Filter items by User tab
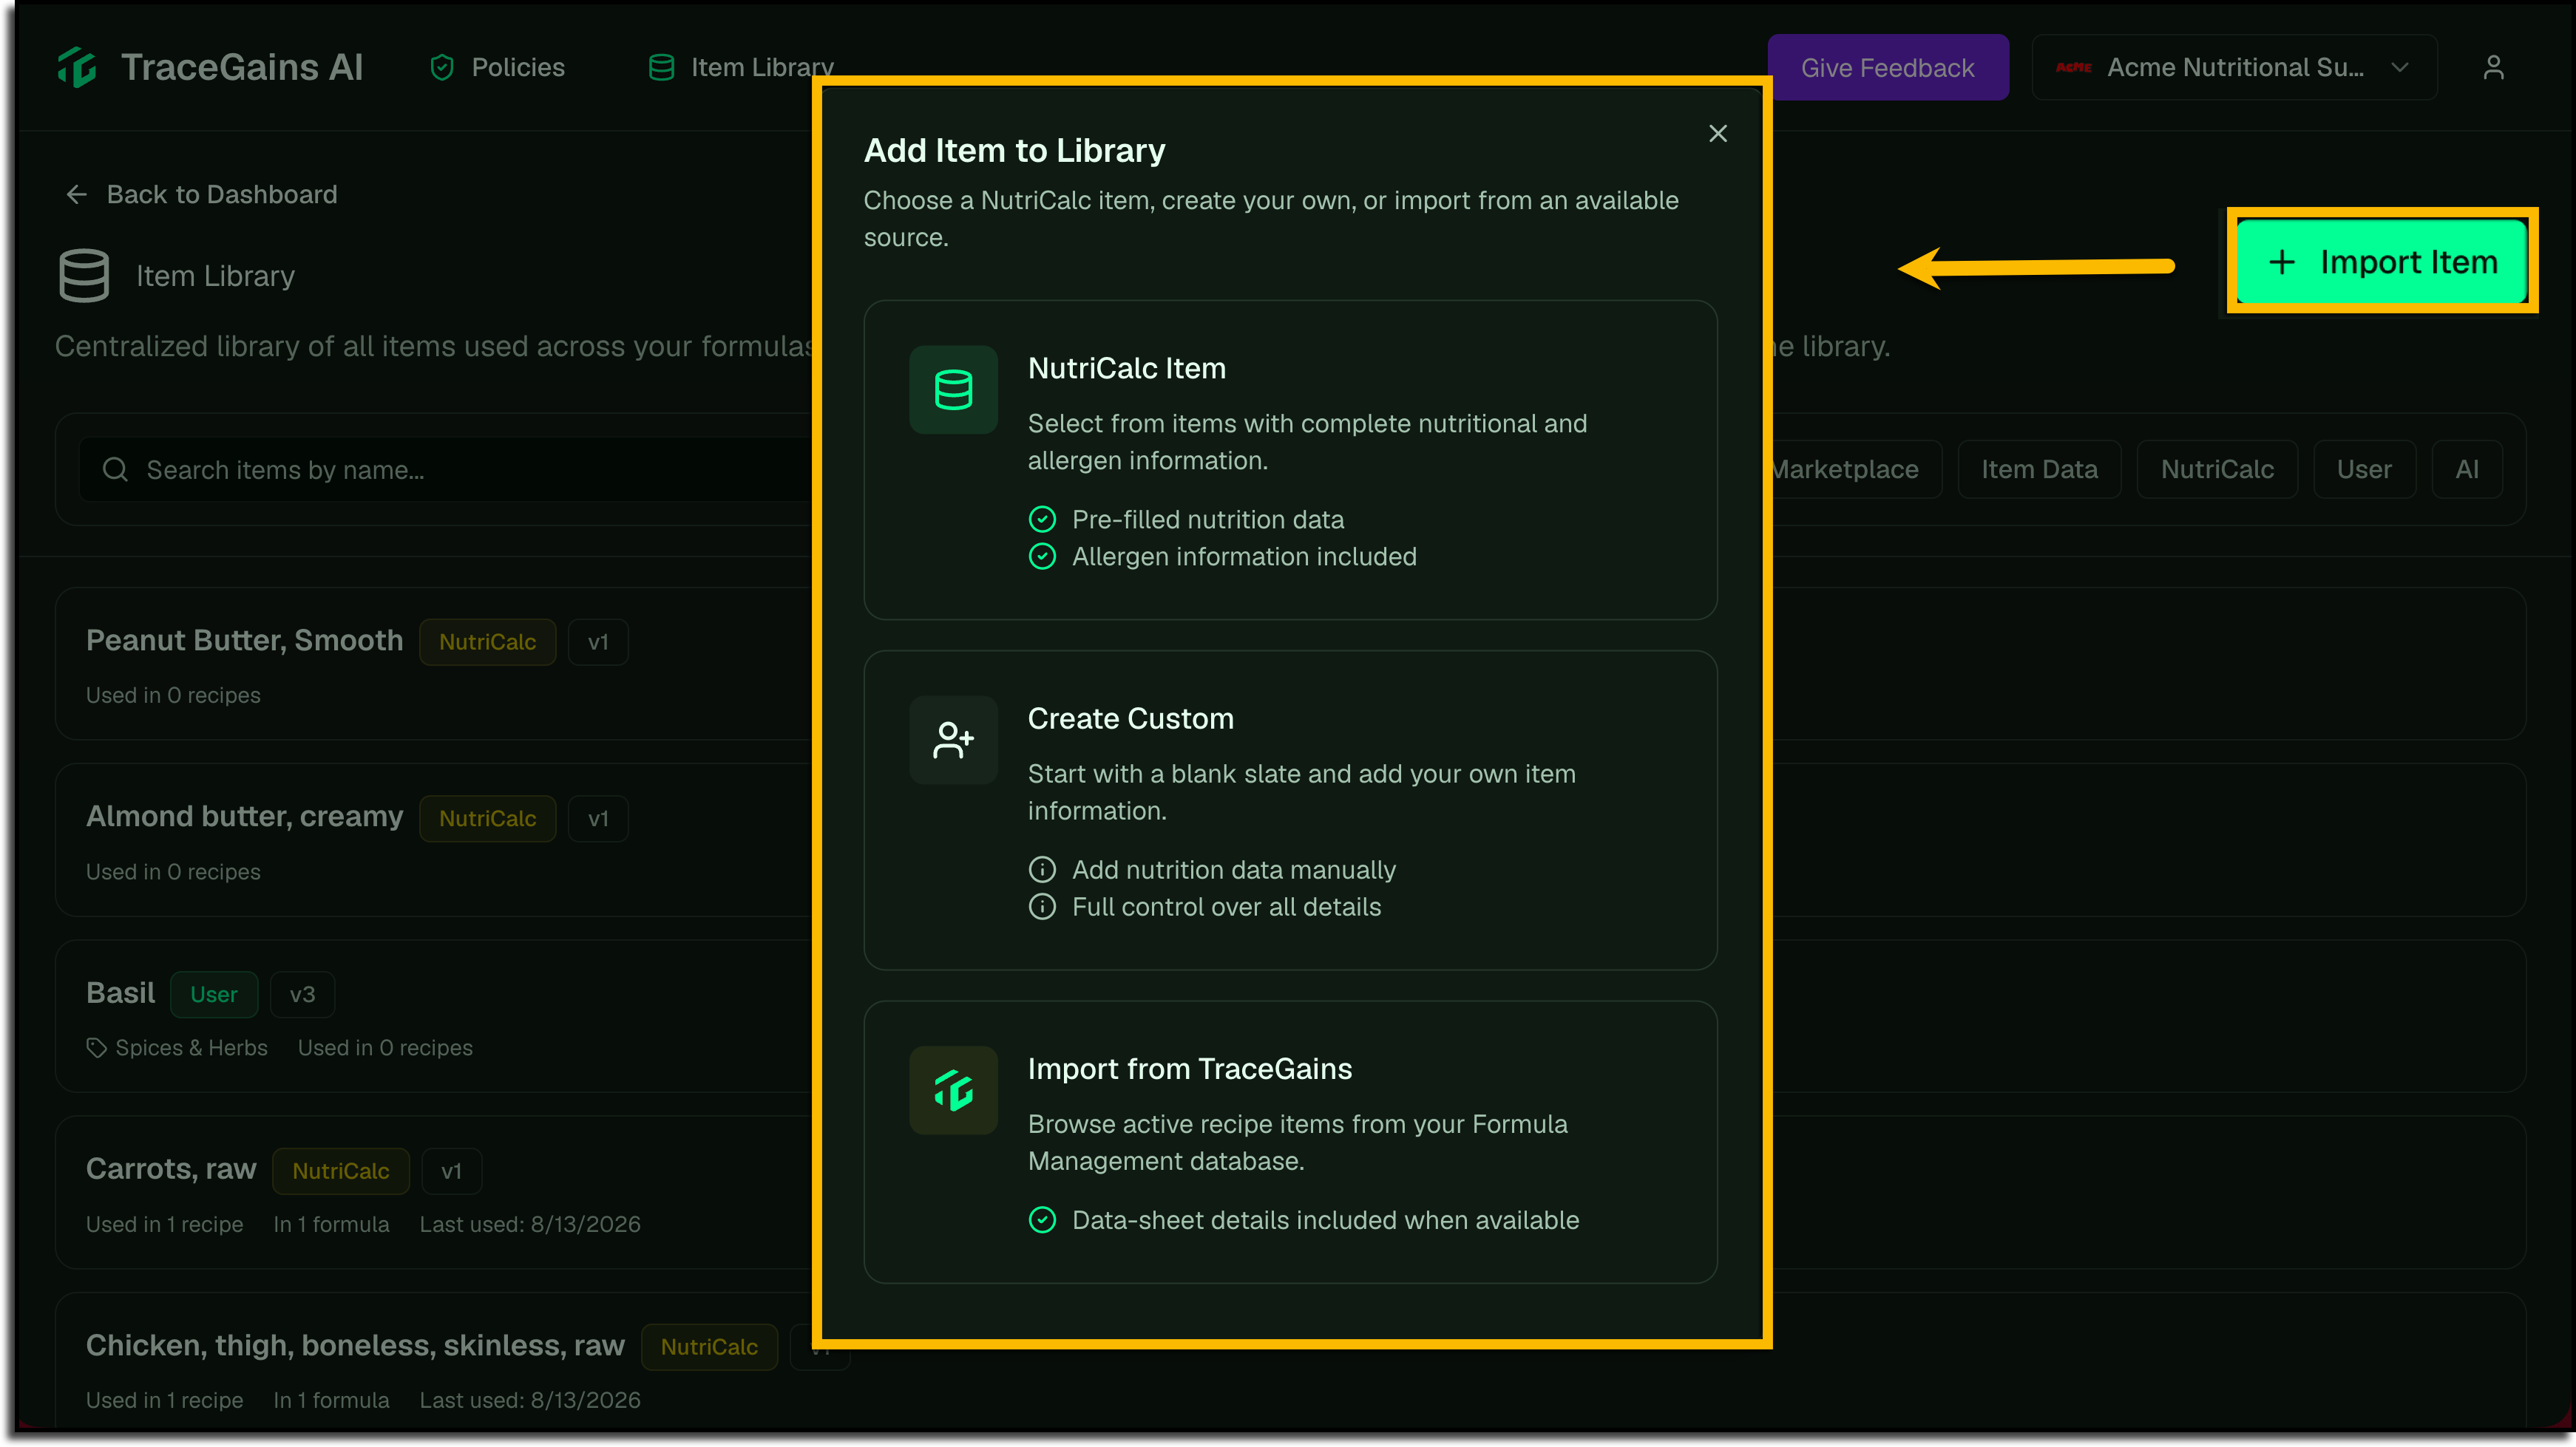Image resolution: width=2576 pixels, height=1447 pixels. click(2364, 469)
